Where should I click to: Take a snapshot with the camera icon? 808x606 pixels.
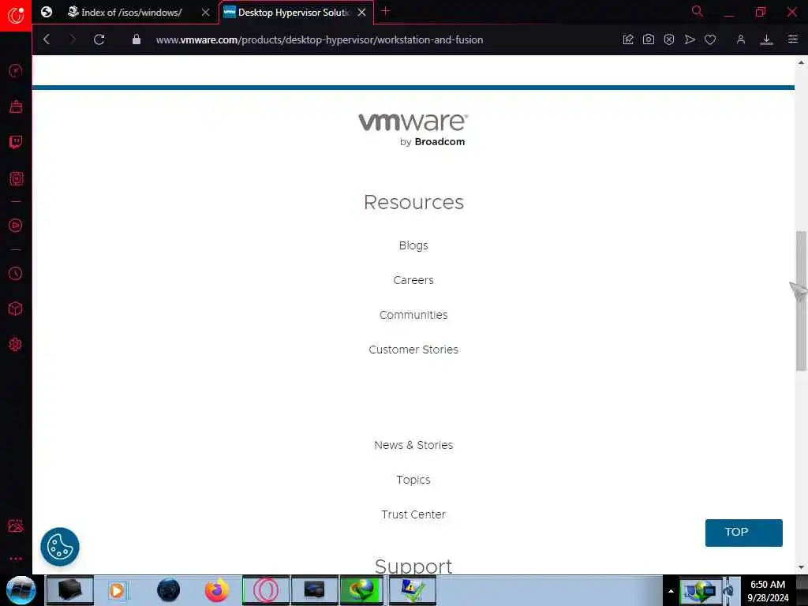pos(649,39)
